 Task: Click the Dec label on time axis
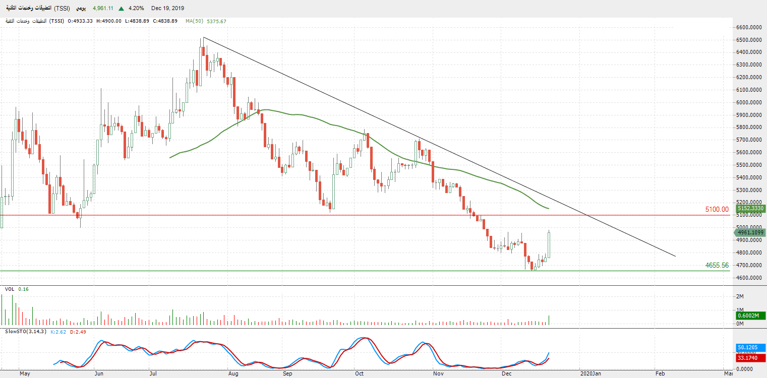507,374
